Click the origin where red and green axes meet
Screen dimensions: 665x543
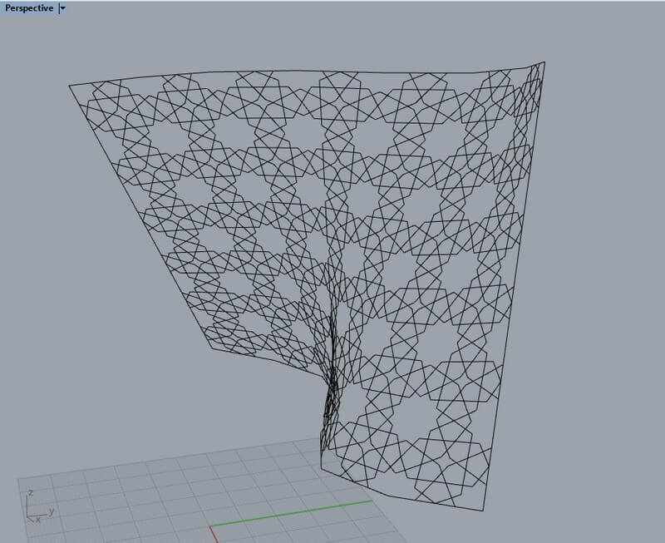(209, 526)
